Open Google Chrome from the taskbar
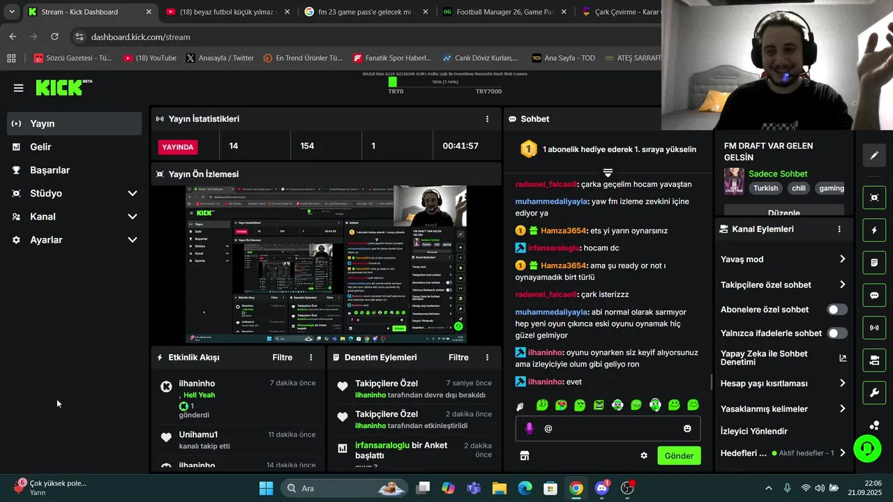Viewport: 893px width, 502px height. [576, 488]
